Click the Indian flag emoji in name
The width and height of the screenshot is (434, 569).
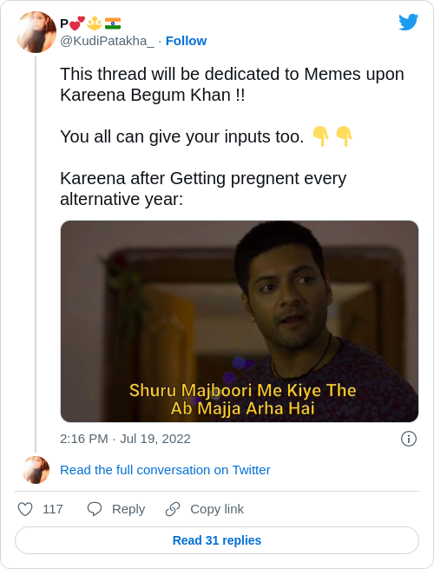point(113,23)
